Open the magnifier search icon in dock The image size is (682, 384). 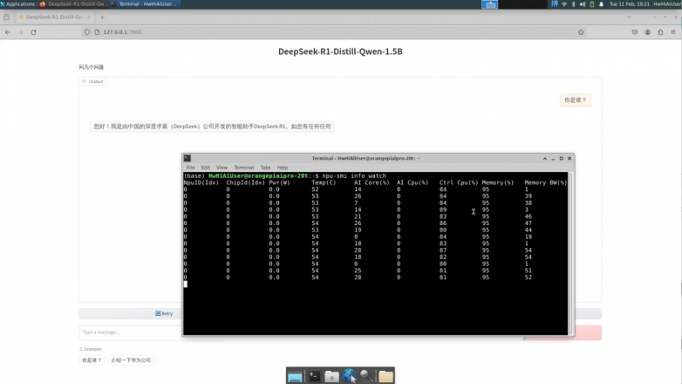[x=366, y=376]
